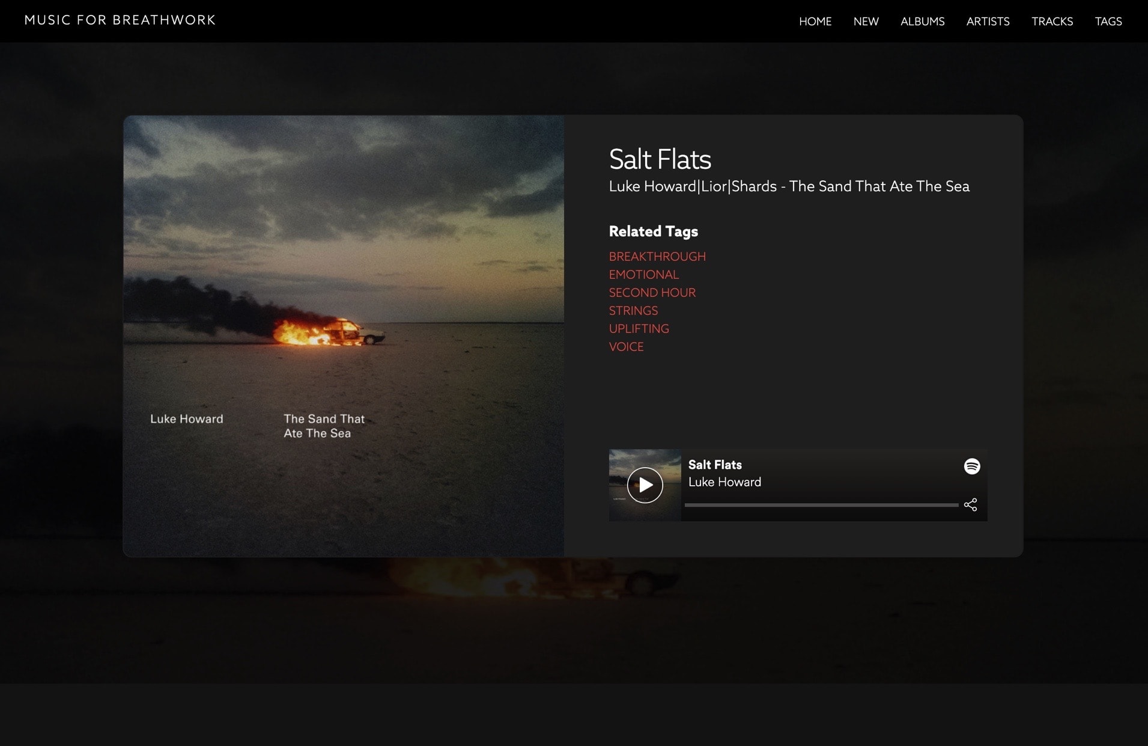Open the HOME menu item
This screenshot has height=746, width=1148.
click(815, 22)
